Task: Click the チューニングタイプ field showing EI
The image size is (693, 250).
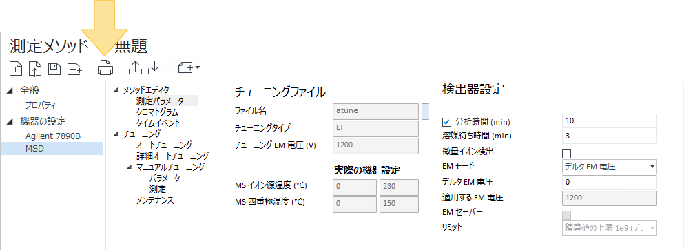Action: tap(375, 129)
